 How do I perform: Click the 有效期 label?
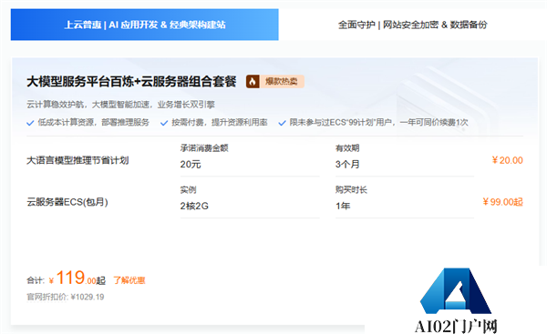click(x=347, y=148)
